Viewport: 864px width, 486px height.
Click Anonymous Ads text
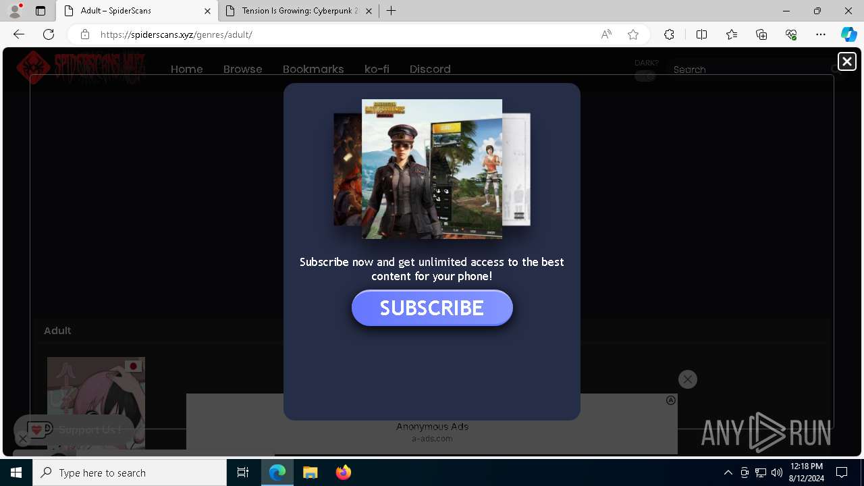point(432,427)
